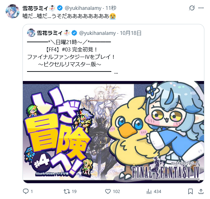Open the quoted post's small avatar

click(31, 33)
